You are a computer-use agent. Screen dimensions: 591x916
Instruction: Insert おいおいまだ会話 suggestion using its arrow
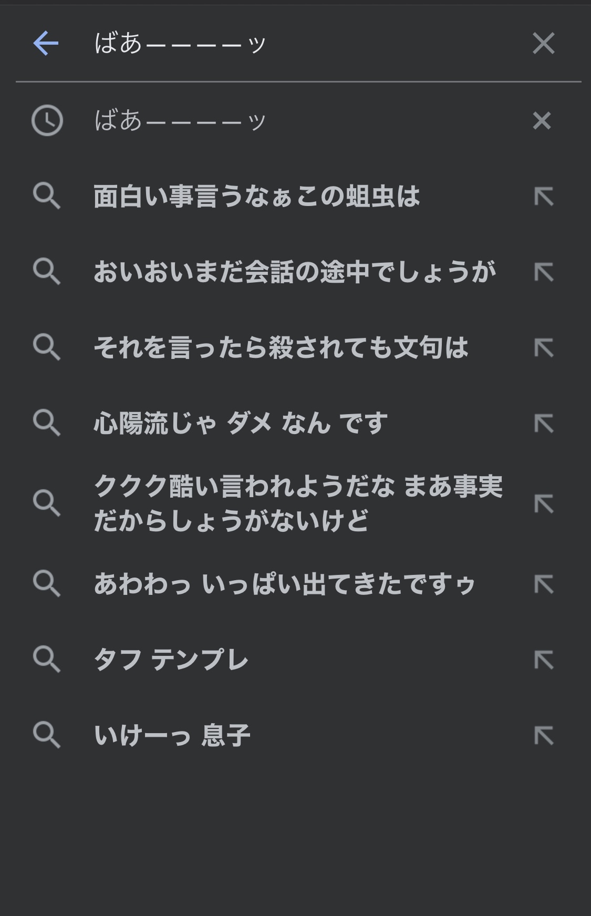pos(544,272)
